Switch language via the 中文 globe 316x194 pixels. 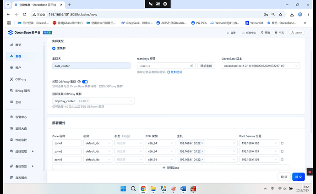(279, 33)
